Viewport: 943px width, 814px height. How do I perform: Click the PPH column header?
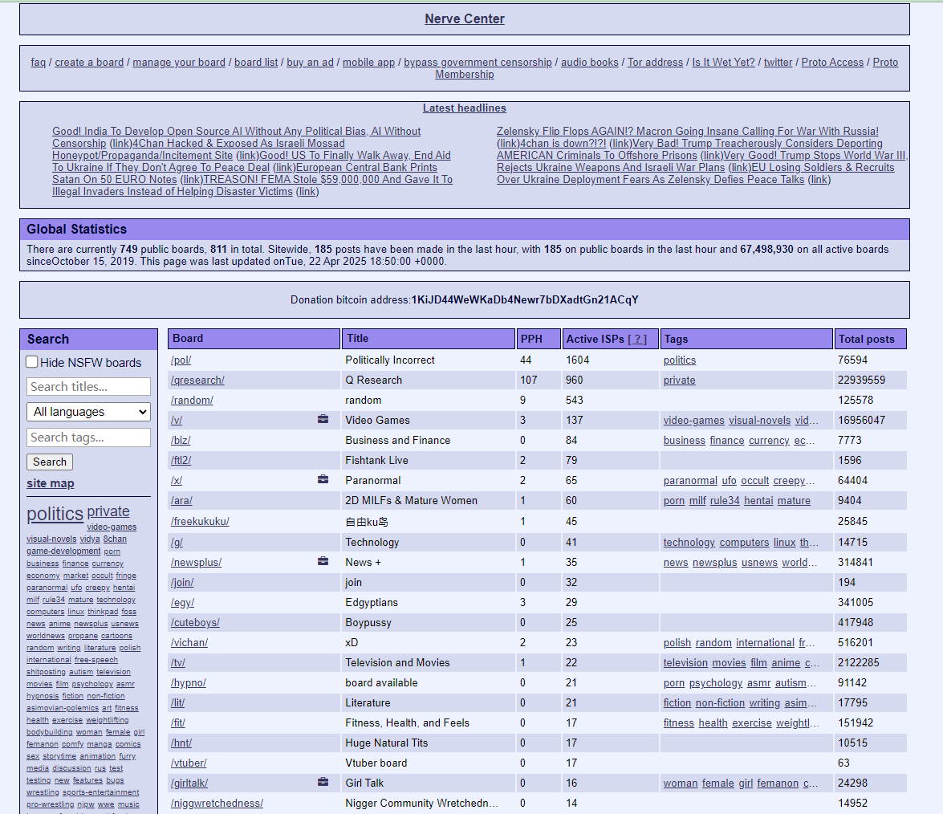(539, 339)
